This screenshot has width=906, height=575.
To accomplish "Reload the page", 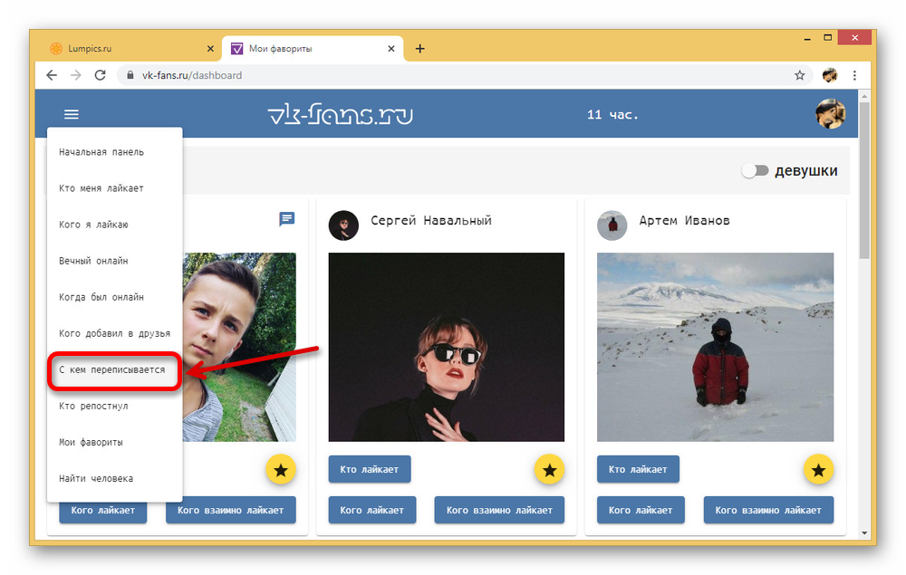I will click(100, 75).
